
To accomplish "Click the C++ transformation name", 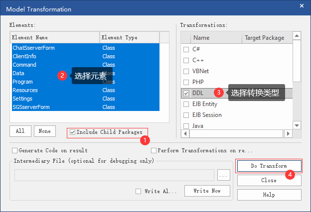I will [x=198, y=60].
